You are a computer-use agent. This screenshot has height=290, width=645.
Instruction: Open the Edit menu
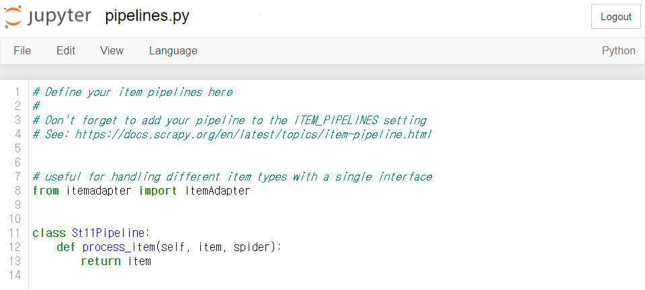click(x=66, y=51)
